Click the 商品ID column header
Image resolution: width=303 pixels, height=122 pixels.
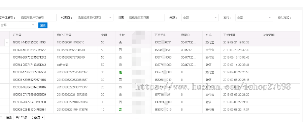185,35
